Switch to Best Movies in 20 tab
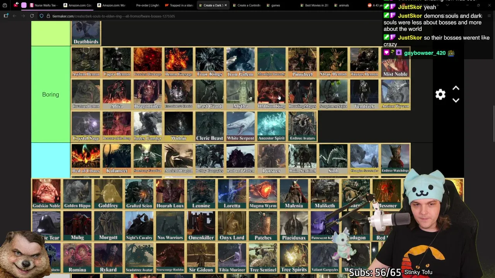Screen dimensions: 495x278 click(x=314, y=5)
